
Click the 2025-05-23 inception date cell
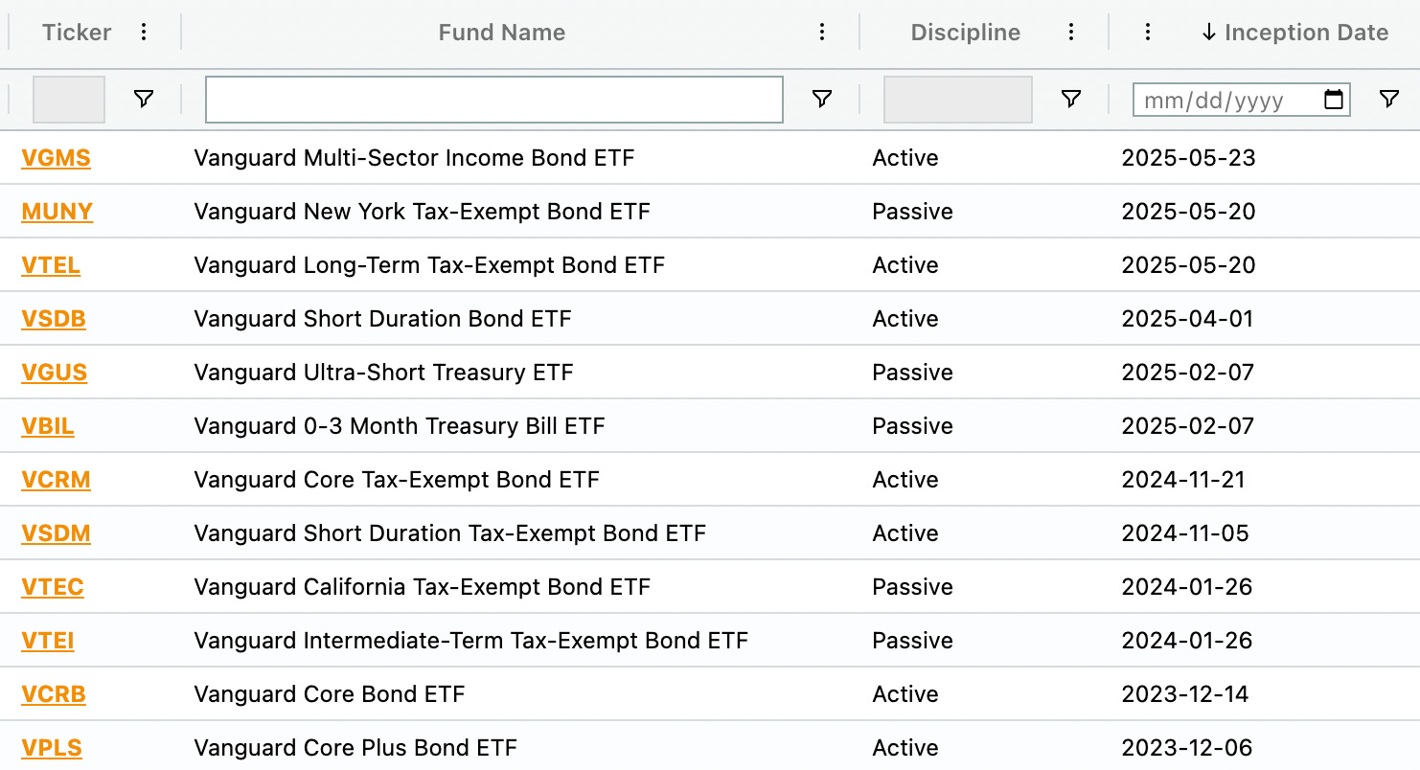[x=1188, y=158]
